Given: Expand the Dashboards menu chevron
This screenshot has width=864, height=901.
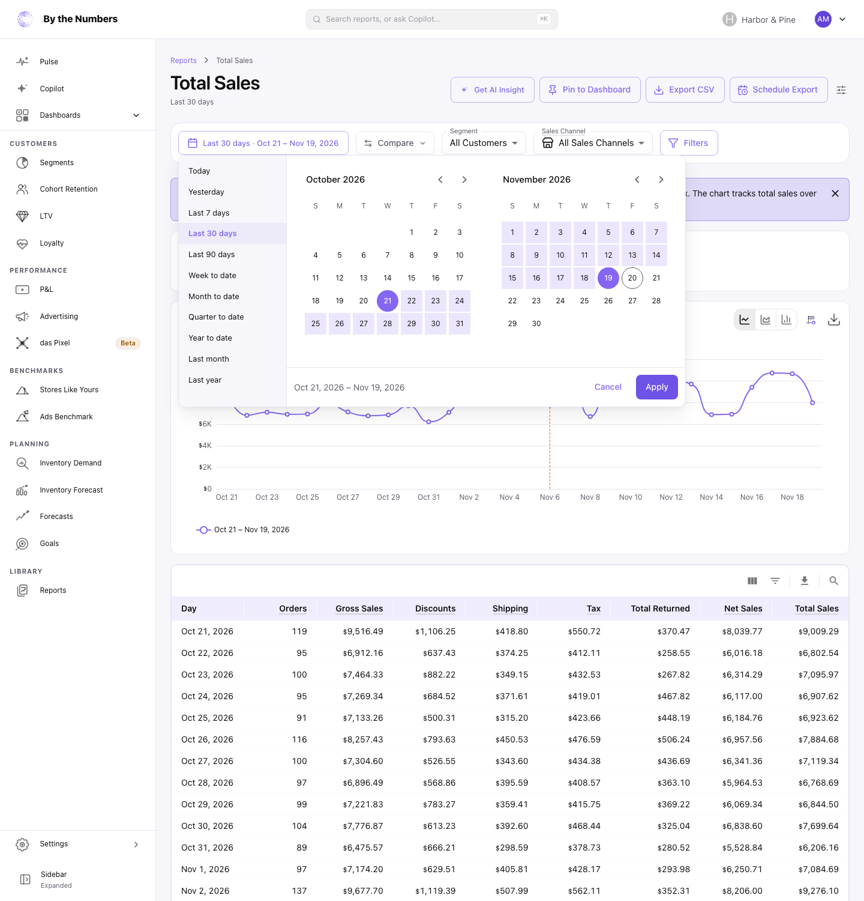Looking at the screenshot, I should coord(136,115).
